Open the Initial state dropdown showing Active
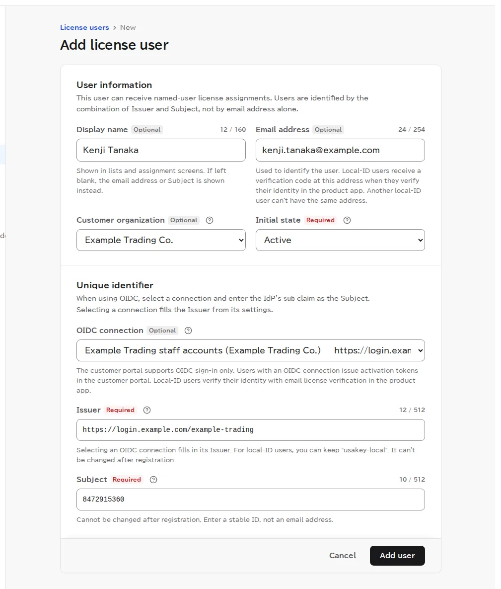 tap(340, 240)
